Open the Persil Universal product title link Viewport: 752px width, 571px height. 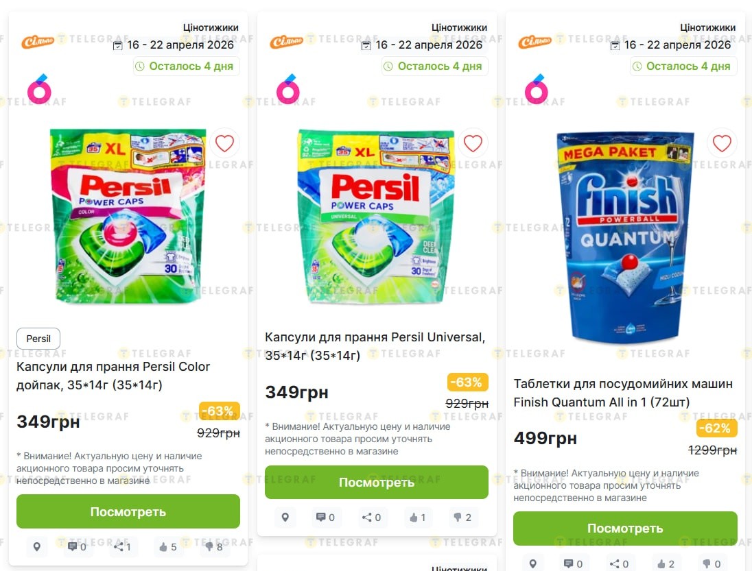(x=375, y=345)
